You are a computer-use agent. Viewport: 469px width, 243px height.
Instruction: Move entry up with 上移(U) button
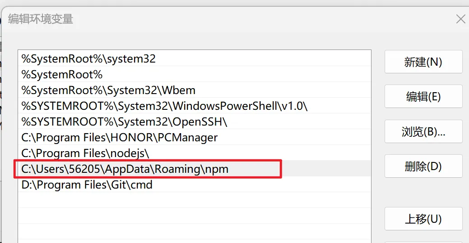coord(423,219)
